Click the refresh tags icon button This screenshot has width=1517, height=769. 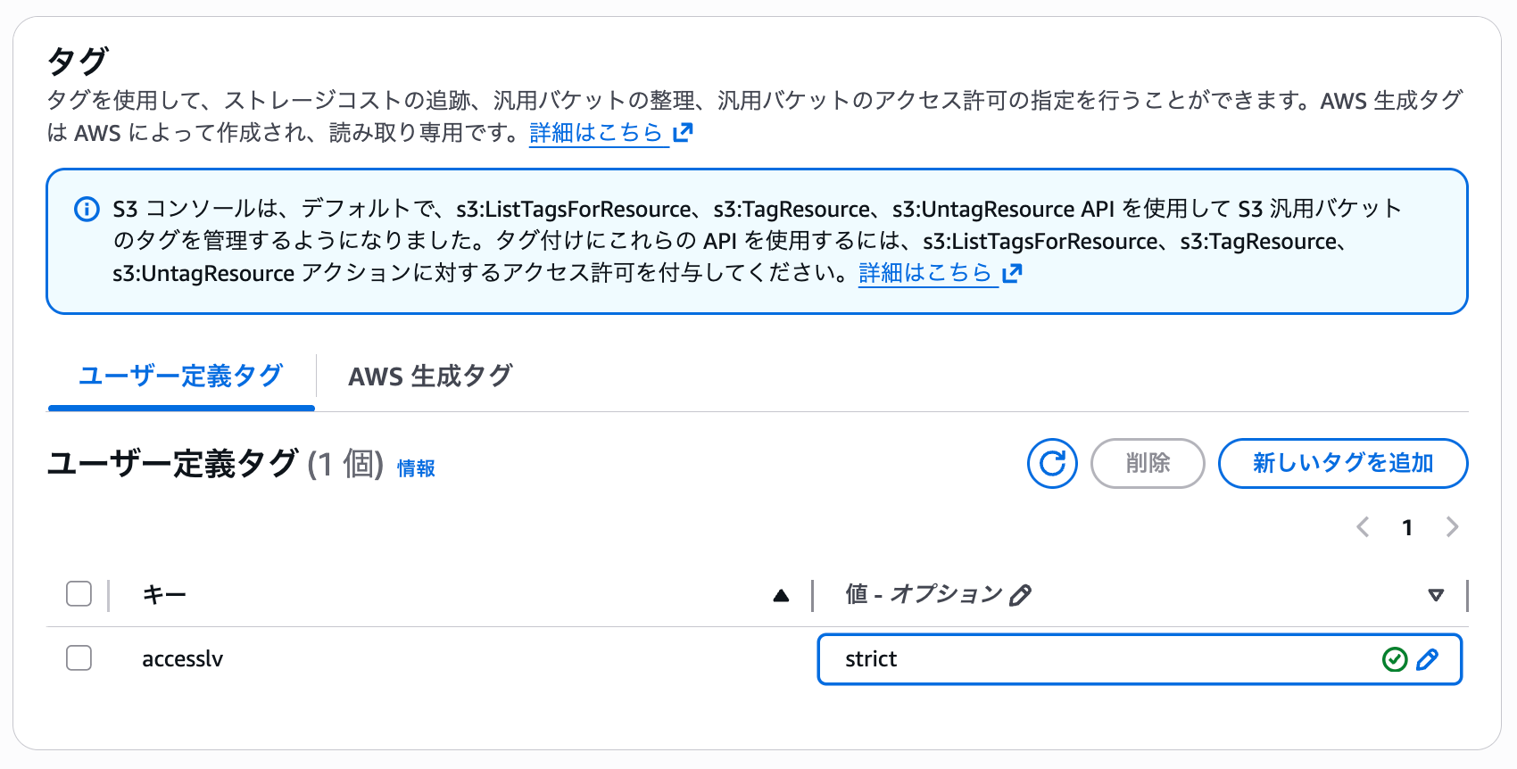1052,464
